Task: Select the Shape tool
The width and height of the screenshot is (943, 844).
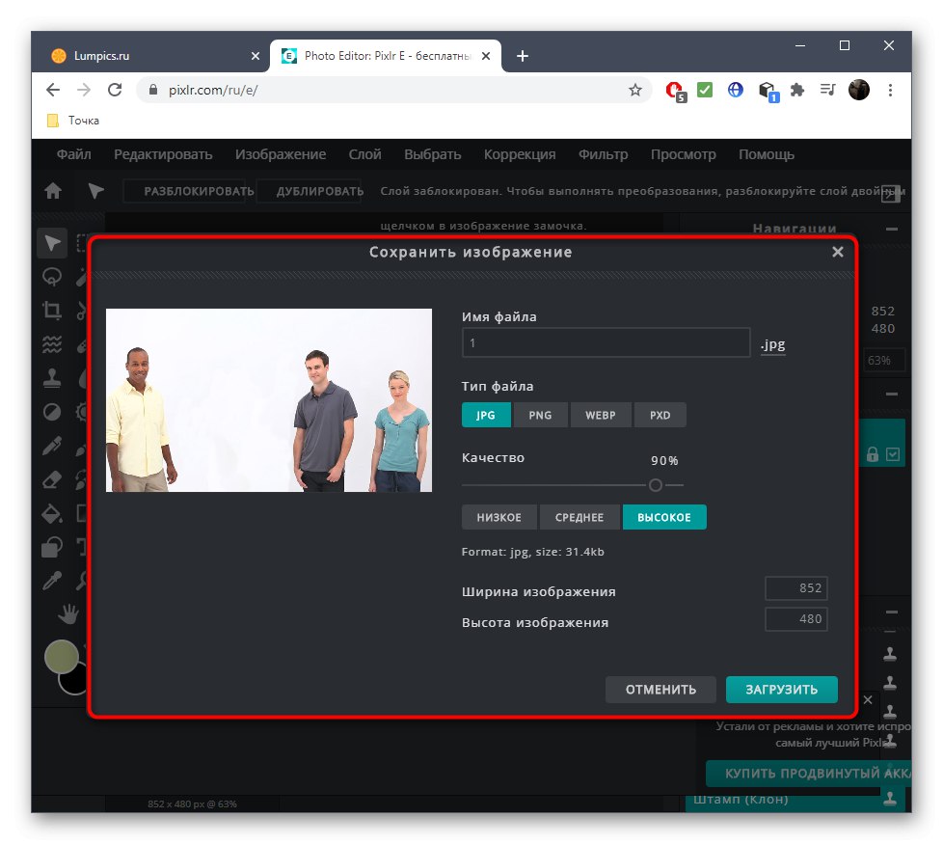Action: (x=52, y=548)
